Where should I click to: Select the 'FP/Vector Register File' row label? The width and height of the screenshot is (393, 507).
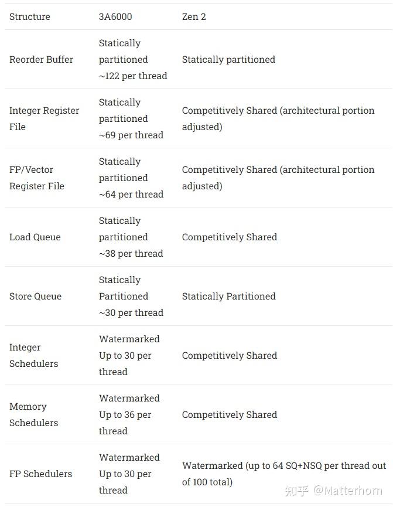pyautogui.click(x=37, y=178)
